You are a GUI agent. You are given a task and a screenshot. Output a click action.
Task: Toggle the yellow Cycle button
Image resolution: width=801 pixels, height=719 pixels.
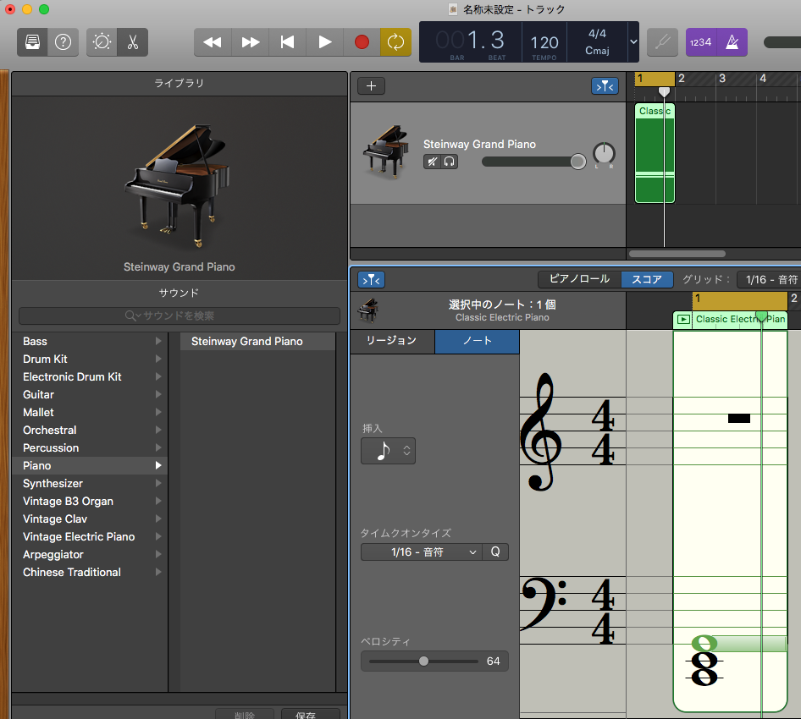tap(396, 41)
